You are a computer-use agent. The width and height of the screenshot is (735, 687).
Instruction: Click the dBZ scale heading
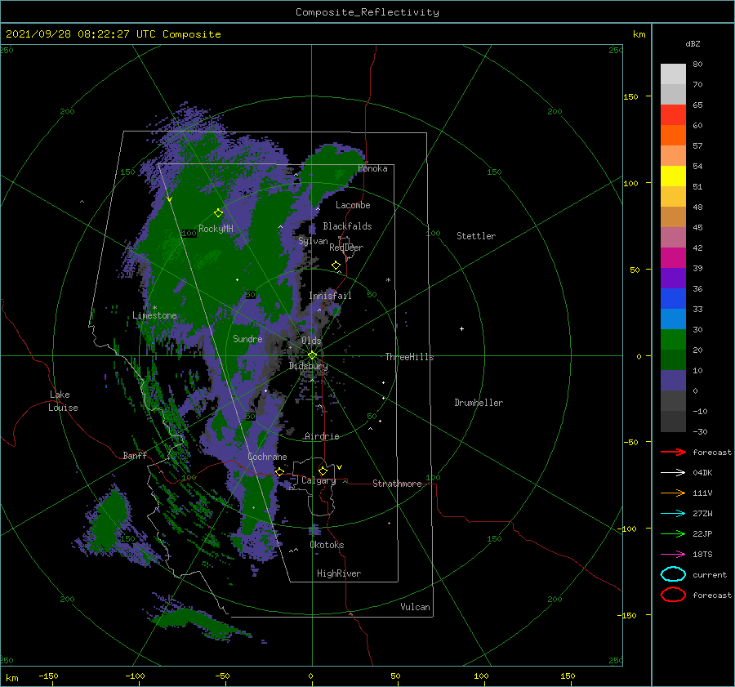pyautogui.click(x=693, y=43)
